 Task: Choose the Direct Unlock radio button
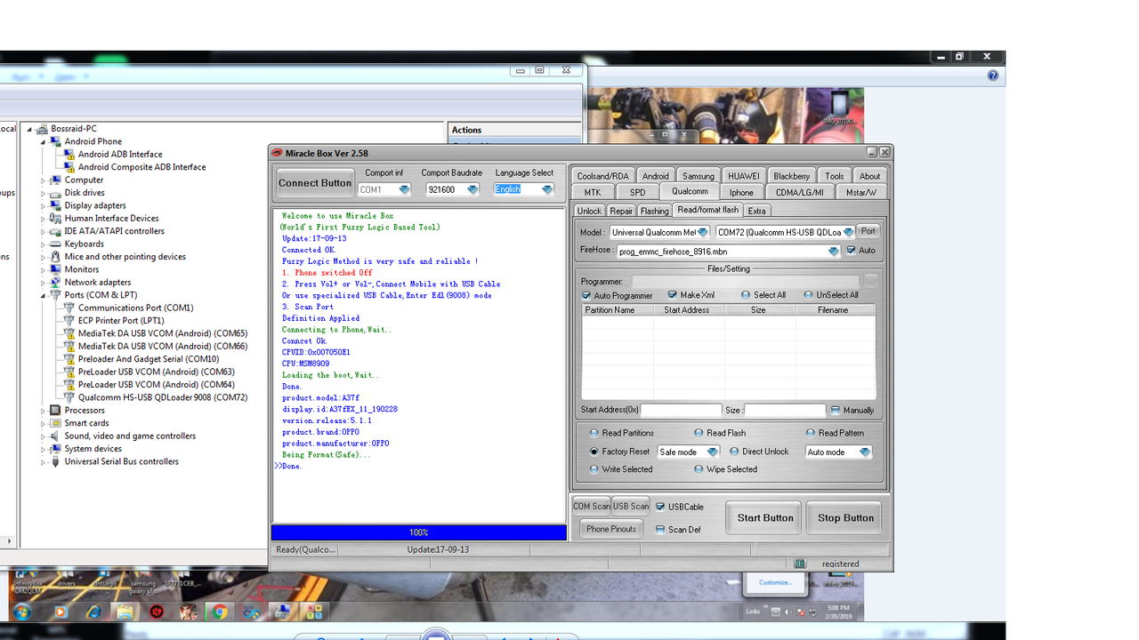(x=734, y=452)
